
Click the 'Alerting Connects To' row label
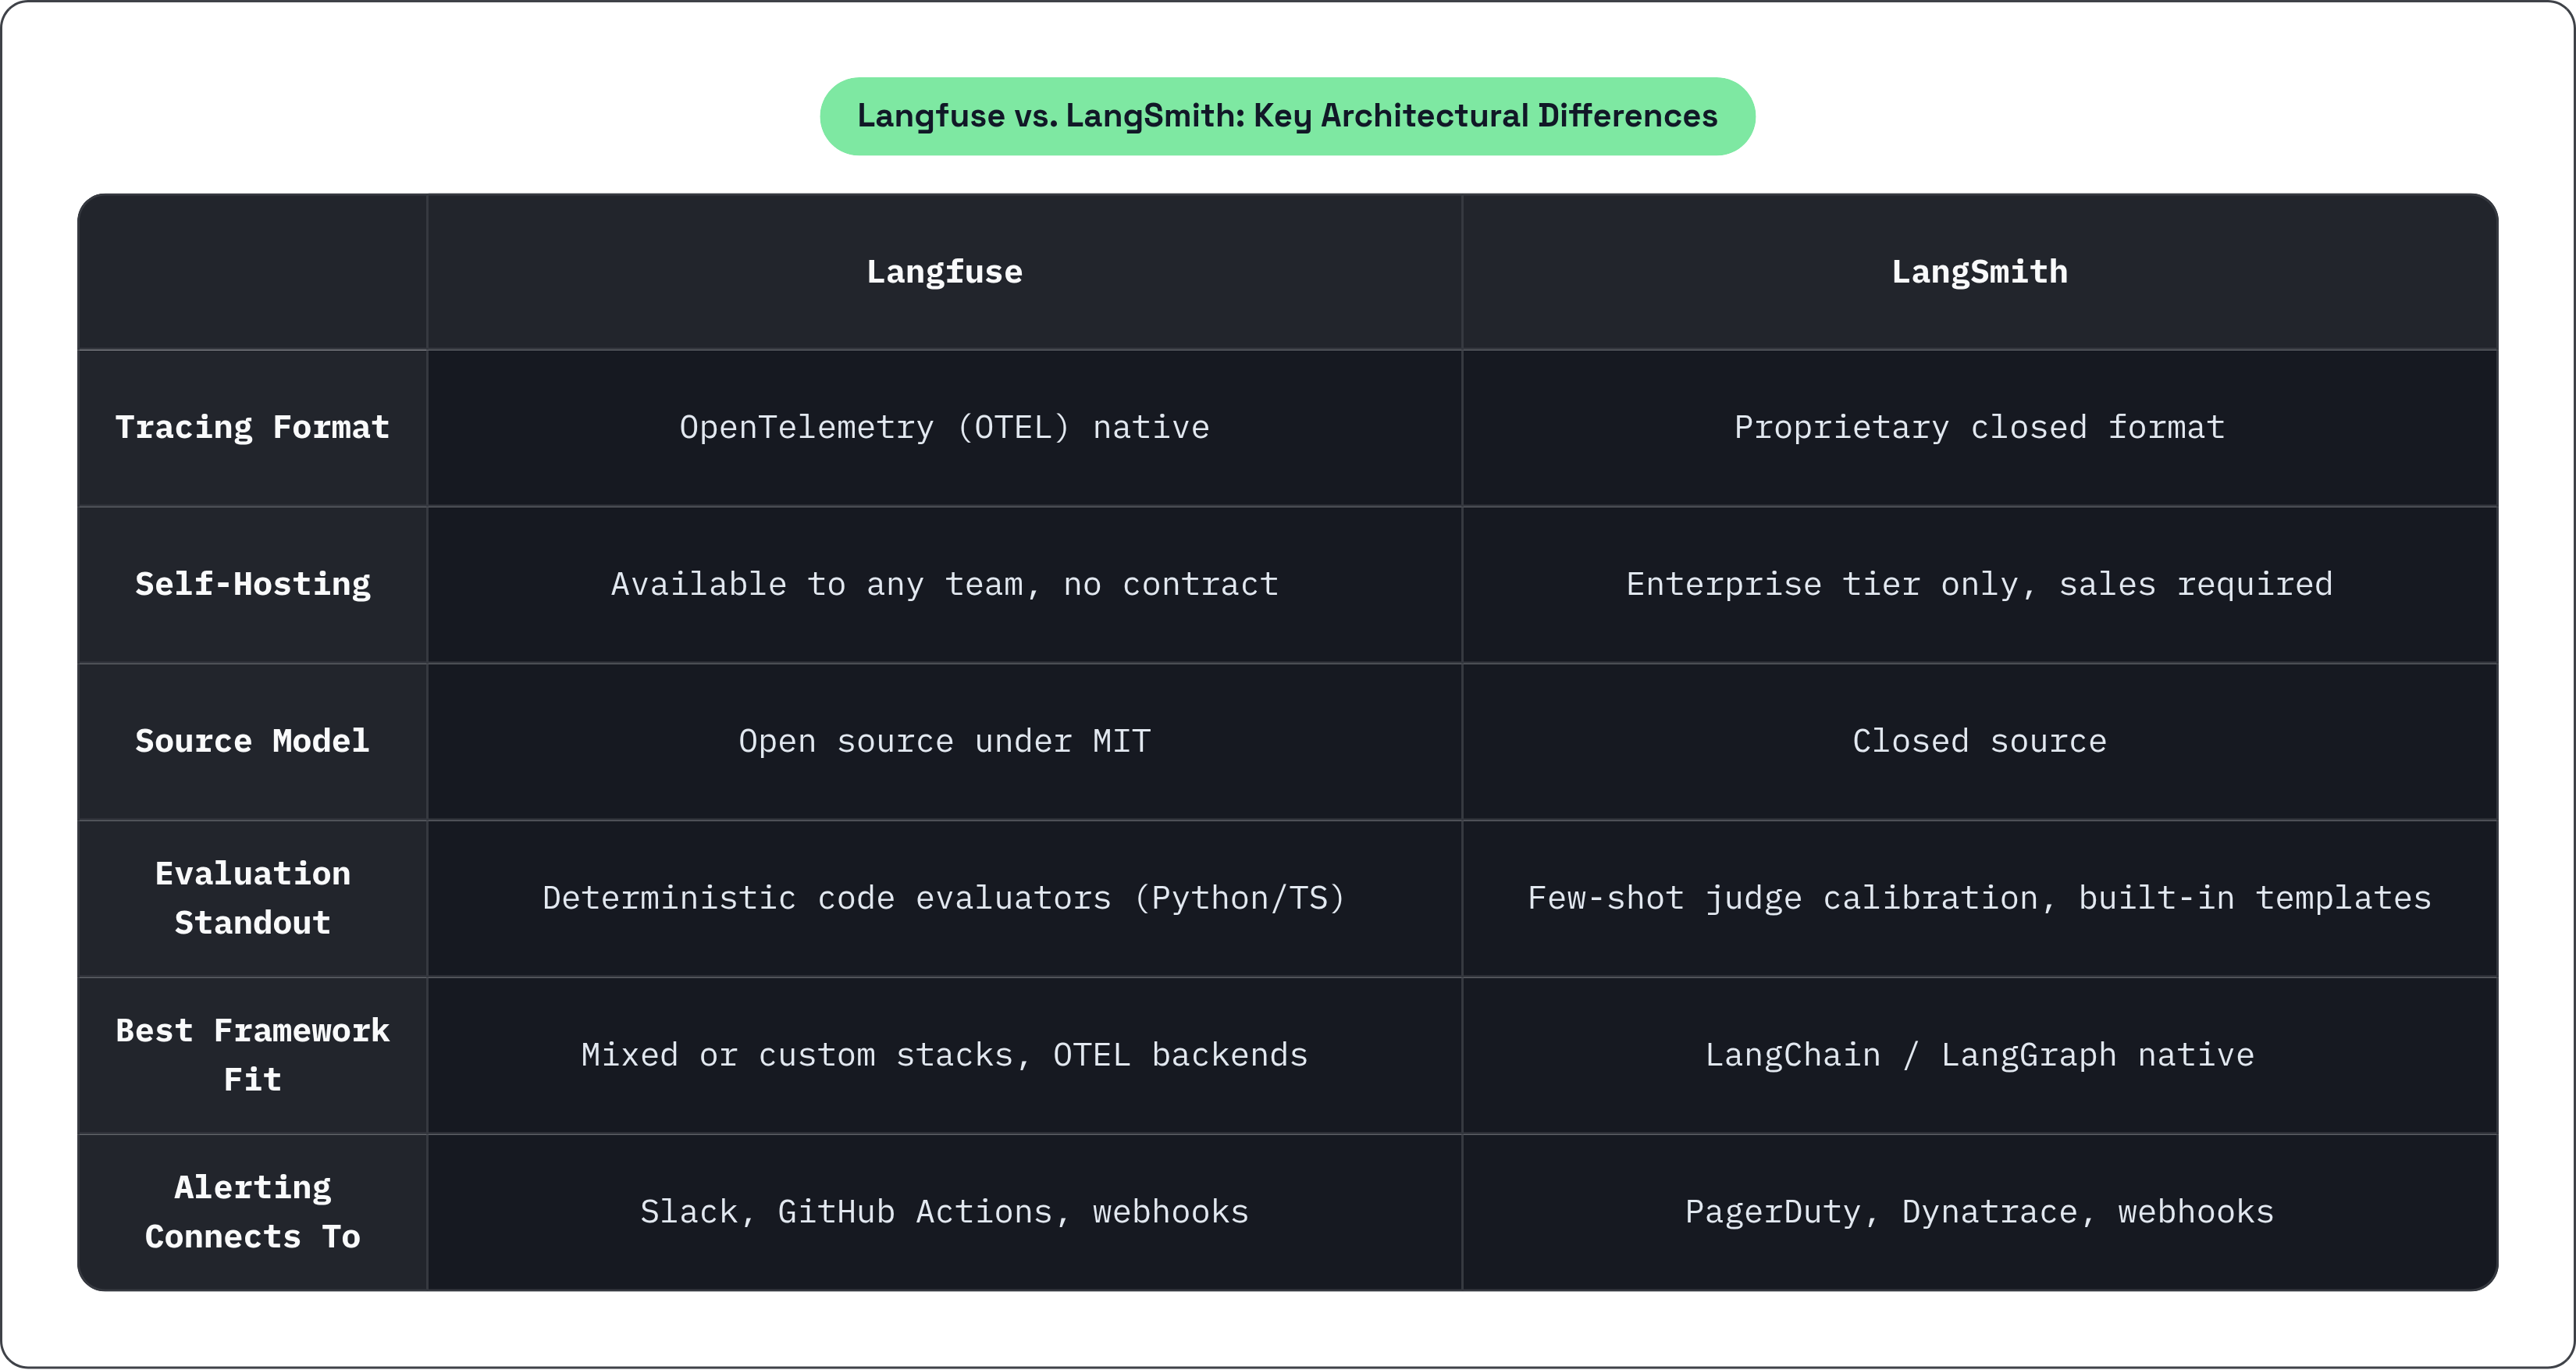253,1212
